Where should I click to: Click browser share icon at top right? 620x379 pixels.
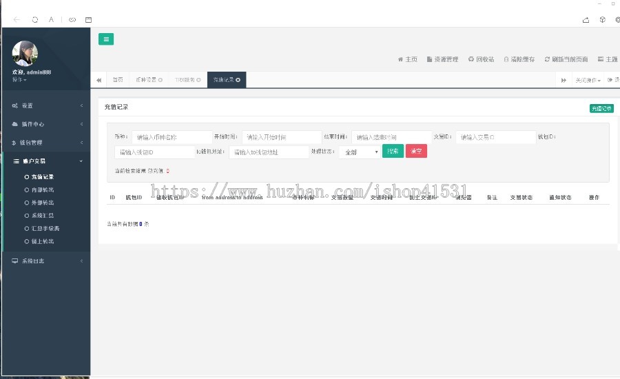coord(586,20)
